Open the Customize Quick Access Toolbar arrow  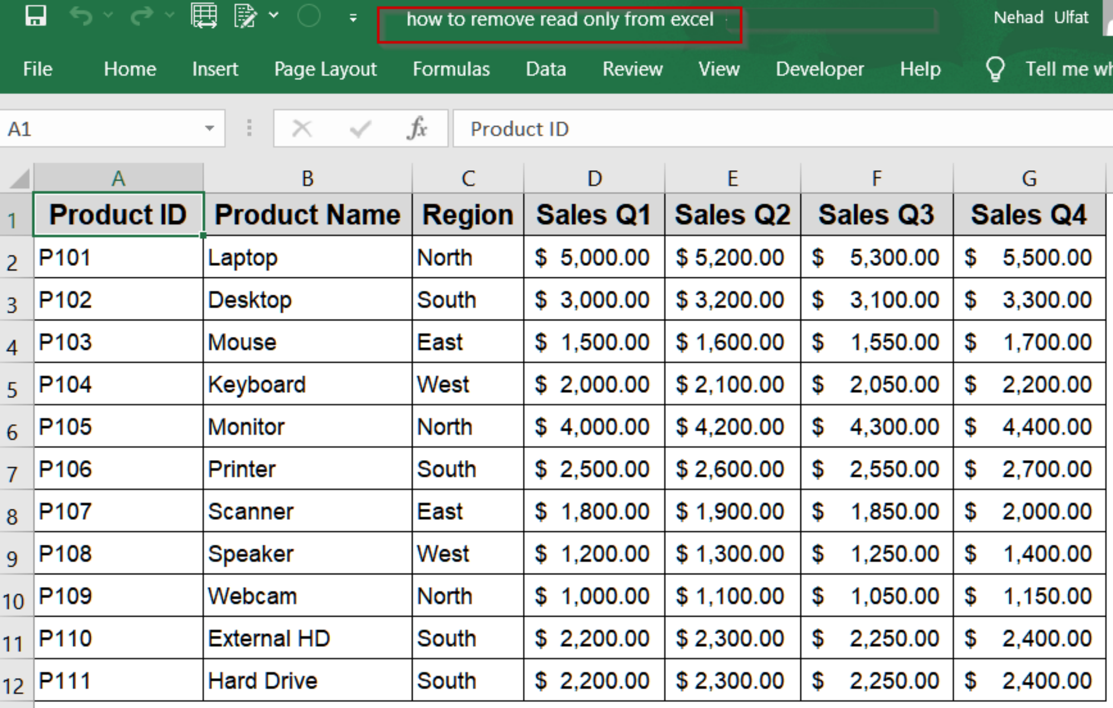(352, 18)
